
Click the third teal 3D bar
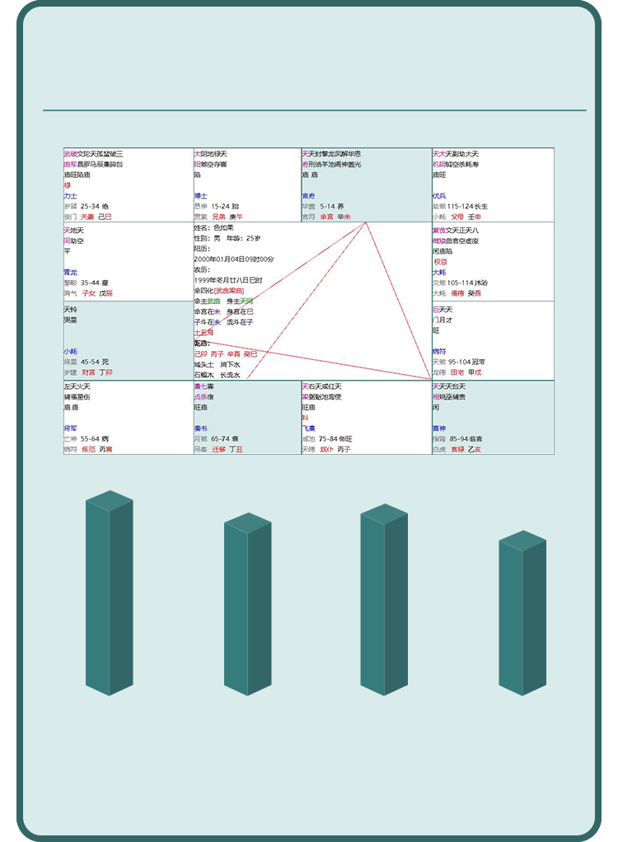point(383,600)
